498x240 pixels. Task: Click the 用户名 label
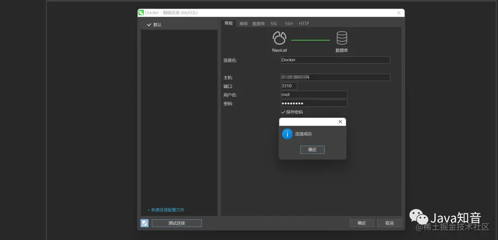click(230, 95)
